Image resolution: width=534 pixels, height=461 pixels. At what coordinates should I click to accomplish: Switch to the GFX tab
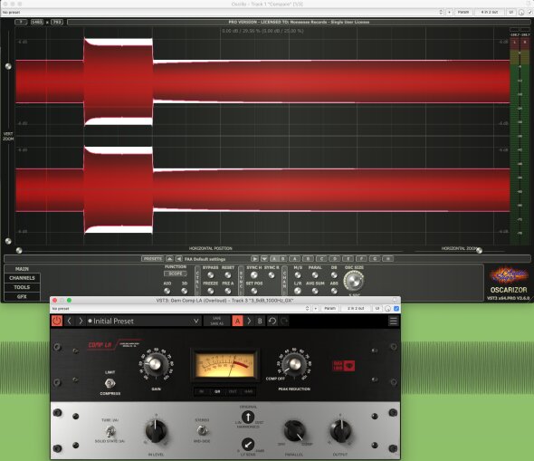(x=22, y=296)
